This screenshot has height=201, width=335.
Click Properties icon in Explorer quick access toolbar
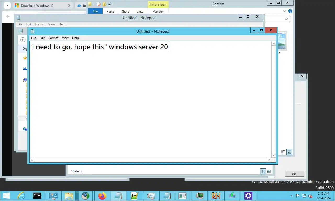(98, 4)
